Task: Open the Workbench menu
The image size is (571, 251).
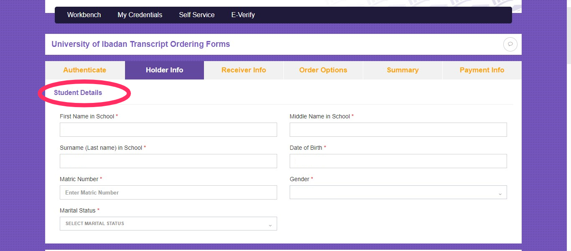Action: click(84, 15)
